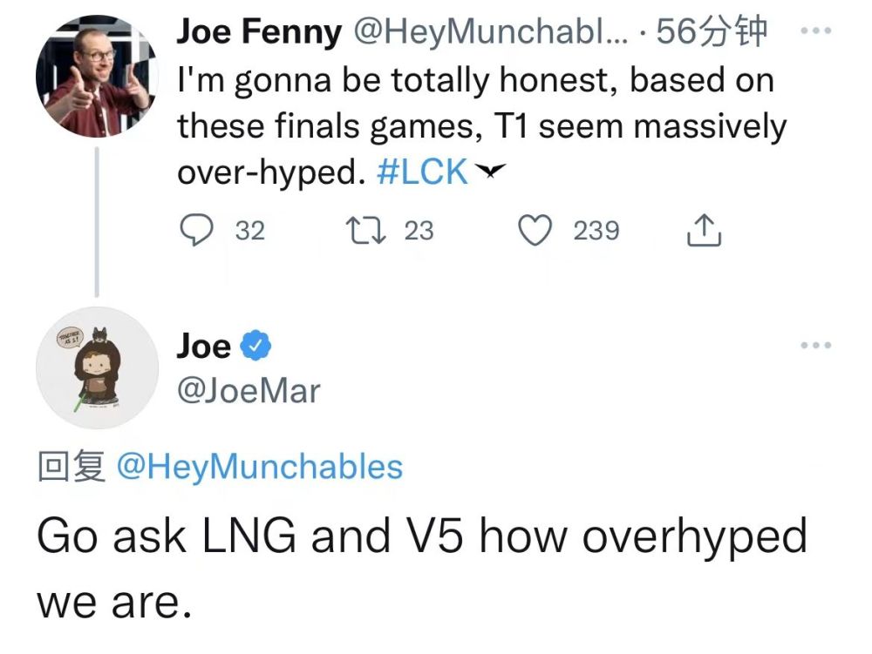Click the 56分钟 timestamp
The height and width of the screenshot is (654, 872).
(712, 33)
